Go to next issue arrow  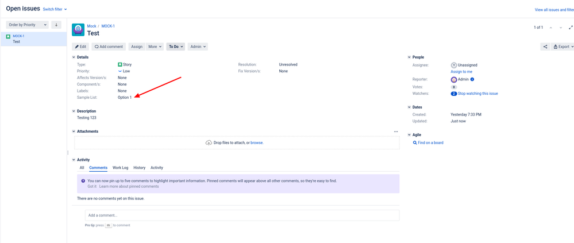[x=560, y=28]
